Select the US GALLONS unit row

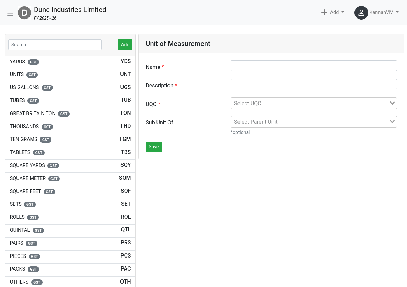pyautogui.click(x=70, y=88)
